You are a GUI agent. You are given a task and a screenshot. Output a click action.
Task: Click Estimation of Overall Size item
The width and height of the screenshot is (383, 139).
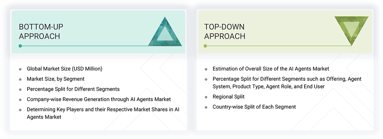pos(271,69)
